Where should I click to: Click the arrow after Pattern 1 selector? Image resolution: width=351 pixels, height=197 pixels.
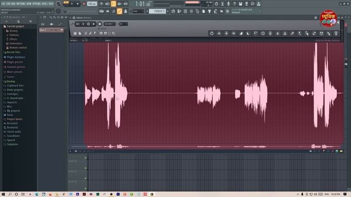(x=168, y=11)
